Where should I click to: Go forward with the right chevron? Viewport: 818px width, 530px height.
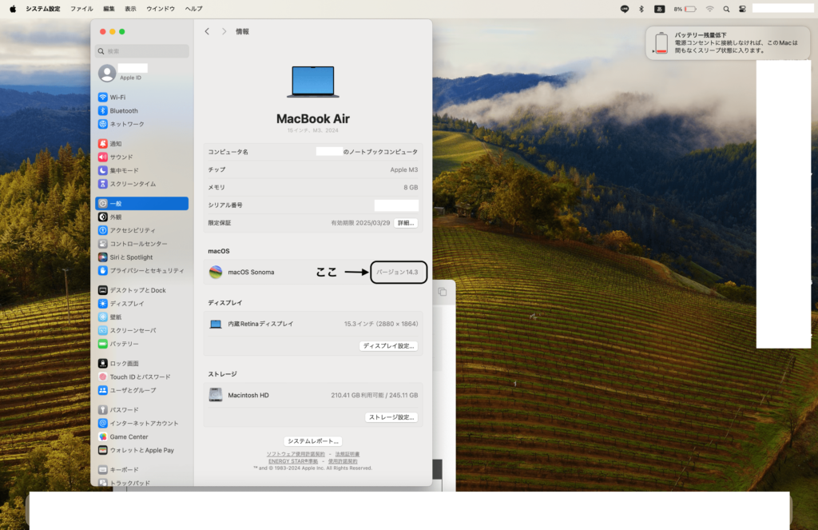224,31
